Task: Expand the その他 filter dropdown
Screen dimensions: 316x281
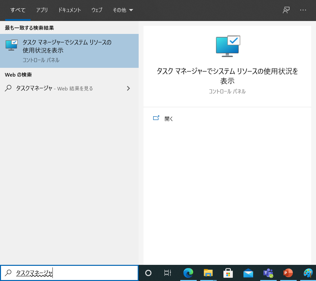Action: [123, 10]
